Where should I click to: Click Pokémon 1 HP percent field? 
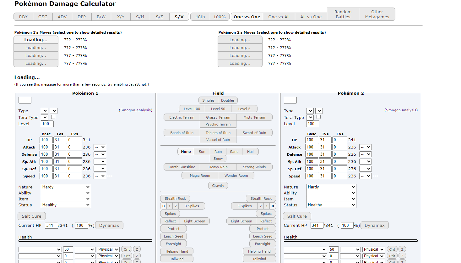tap(81, 225)
